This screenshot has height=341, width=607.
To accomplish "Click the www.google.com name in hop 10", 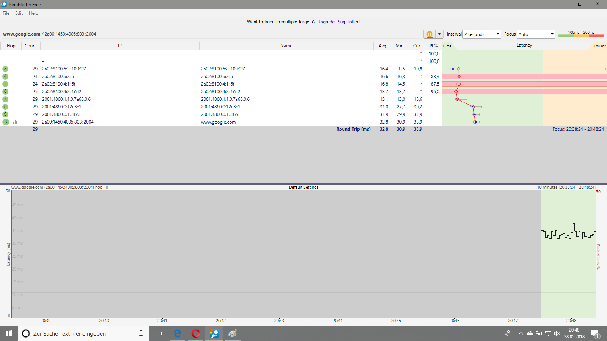I will [218, 122].
